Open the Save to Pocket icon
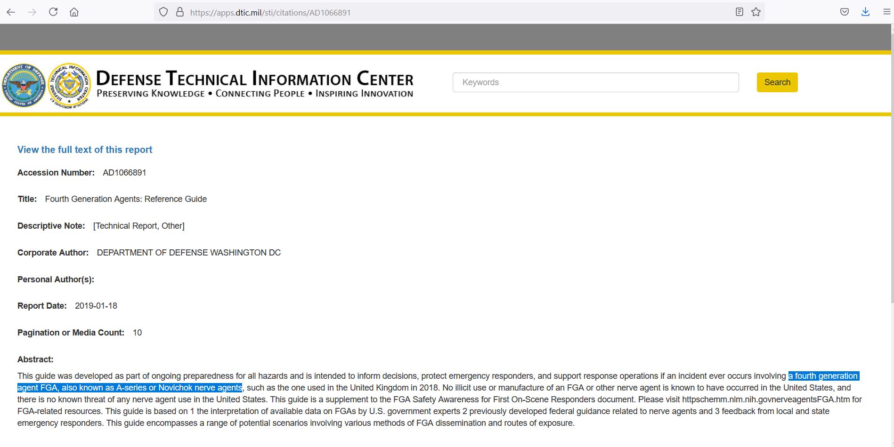894x447 pixels. tap(845, 12)
